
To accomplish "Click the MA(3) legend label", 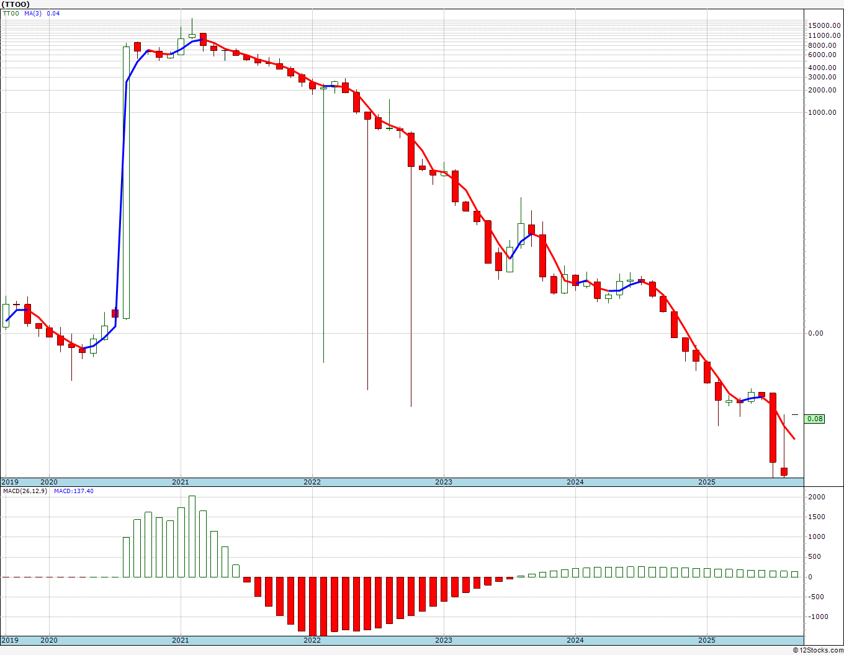I will pos(34,13).
